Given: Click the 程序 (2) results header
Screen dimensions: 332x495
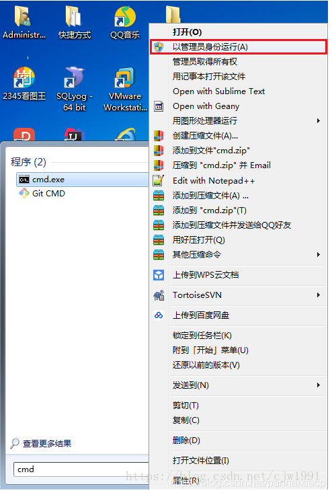Looking at the screenshot, I should [28, 163].
